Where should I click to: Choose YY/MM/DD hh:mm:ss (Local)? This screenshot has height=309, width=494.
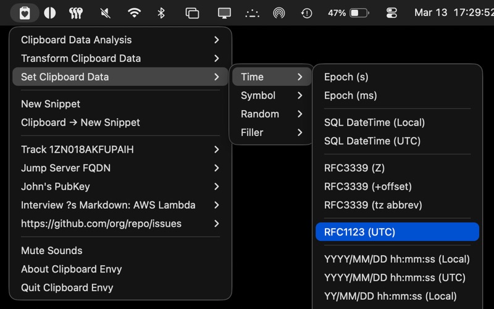(x=397, y=297)
